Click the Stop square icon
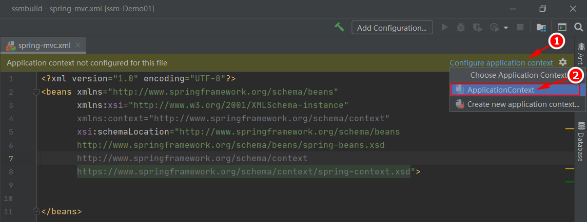Image resolution: width=587 pixels, height=222 pixels. [x=520, y=27]
